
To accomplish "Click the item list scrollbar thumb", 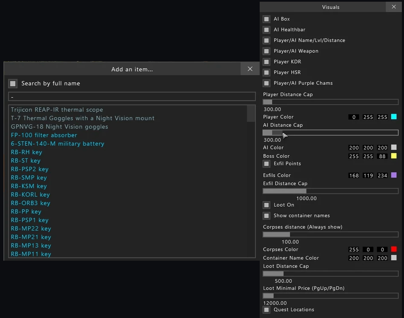I will click(251, 113).
